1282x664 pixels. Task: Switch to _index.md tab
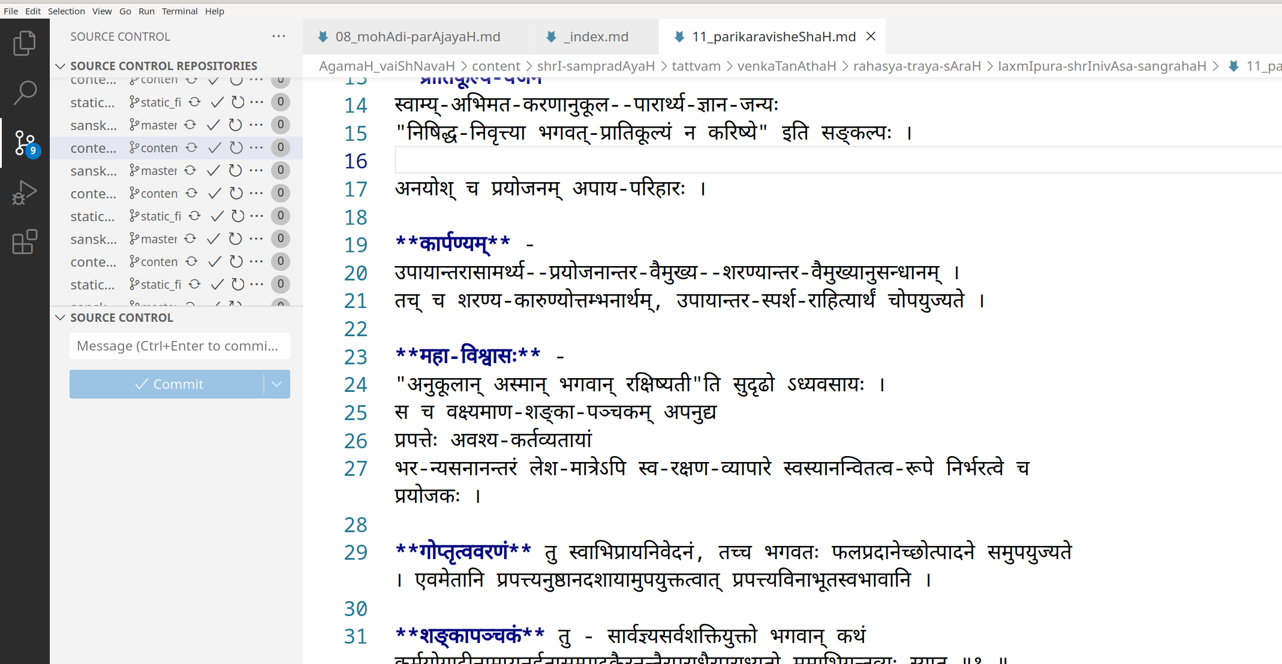click(x=595, y=37)
